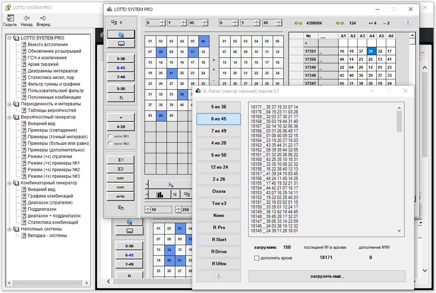
Task: Select the 7 из 49 lottery in SL-Parser
Action: (x=219, y=131)
